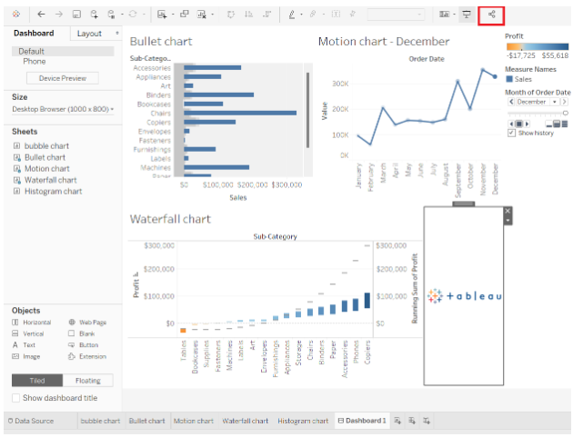Open presentation mode from the toolbar

467,15
